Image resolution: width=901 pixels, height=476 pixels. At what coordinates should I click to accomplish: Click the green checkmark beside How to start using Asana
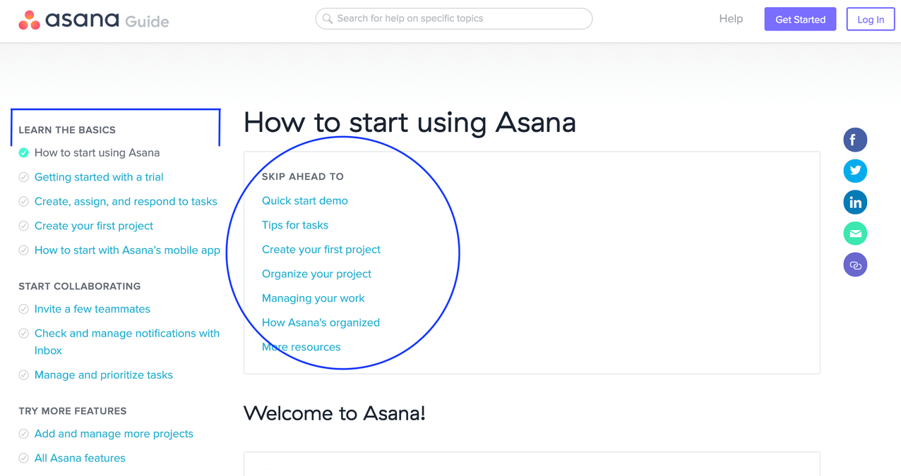[x=23, y=152]
